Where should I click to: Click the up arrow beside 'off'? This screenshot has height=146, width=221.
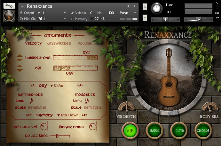coord(19,66)
